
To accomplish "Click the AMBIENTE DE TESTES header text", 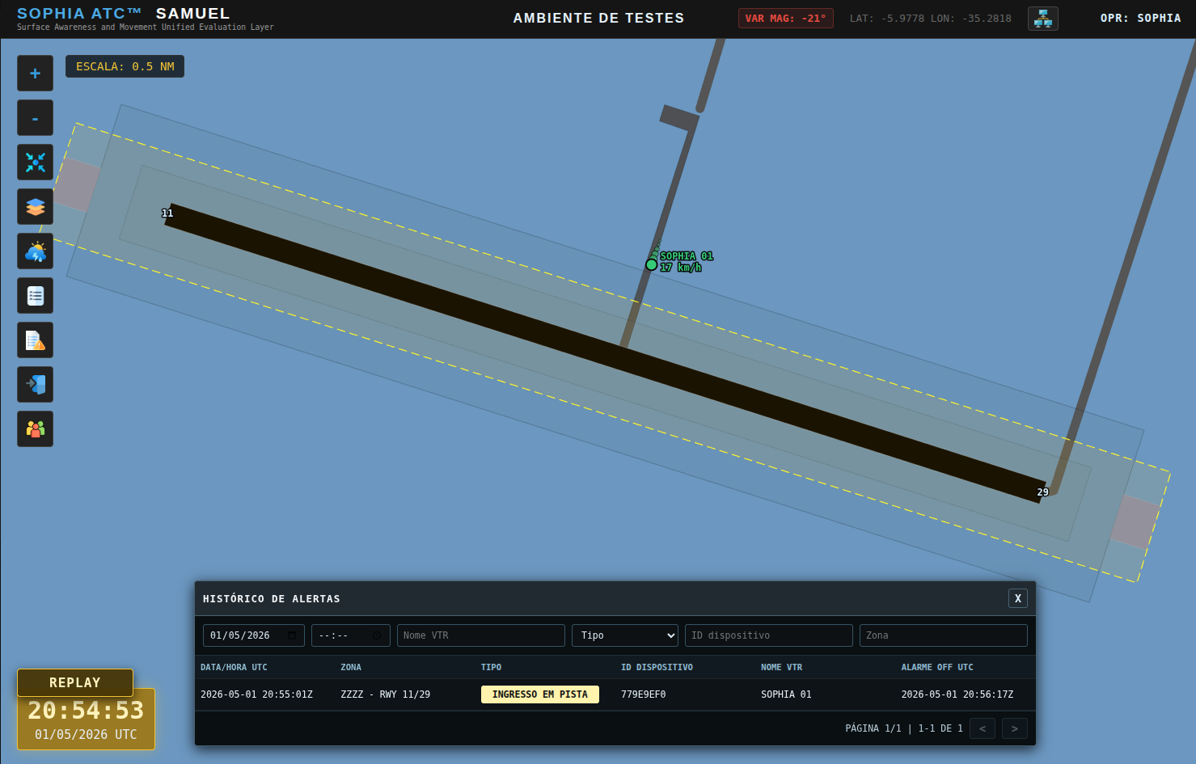I will (x=598, y=18).
